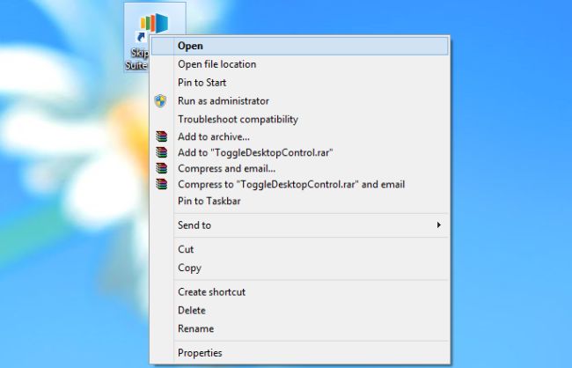
Task: Click WinRAR icon beside Compress and email
Action: [x=162, y=168]
